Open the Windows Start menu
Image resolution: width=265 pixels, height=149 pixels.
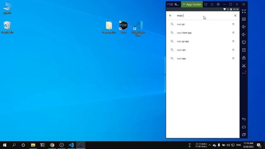point(5,145)
